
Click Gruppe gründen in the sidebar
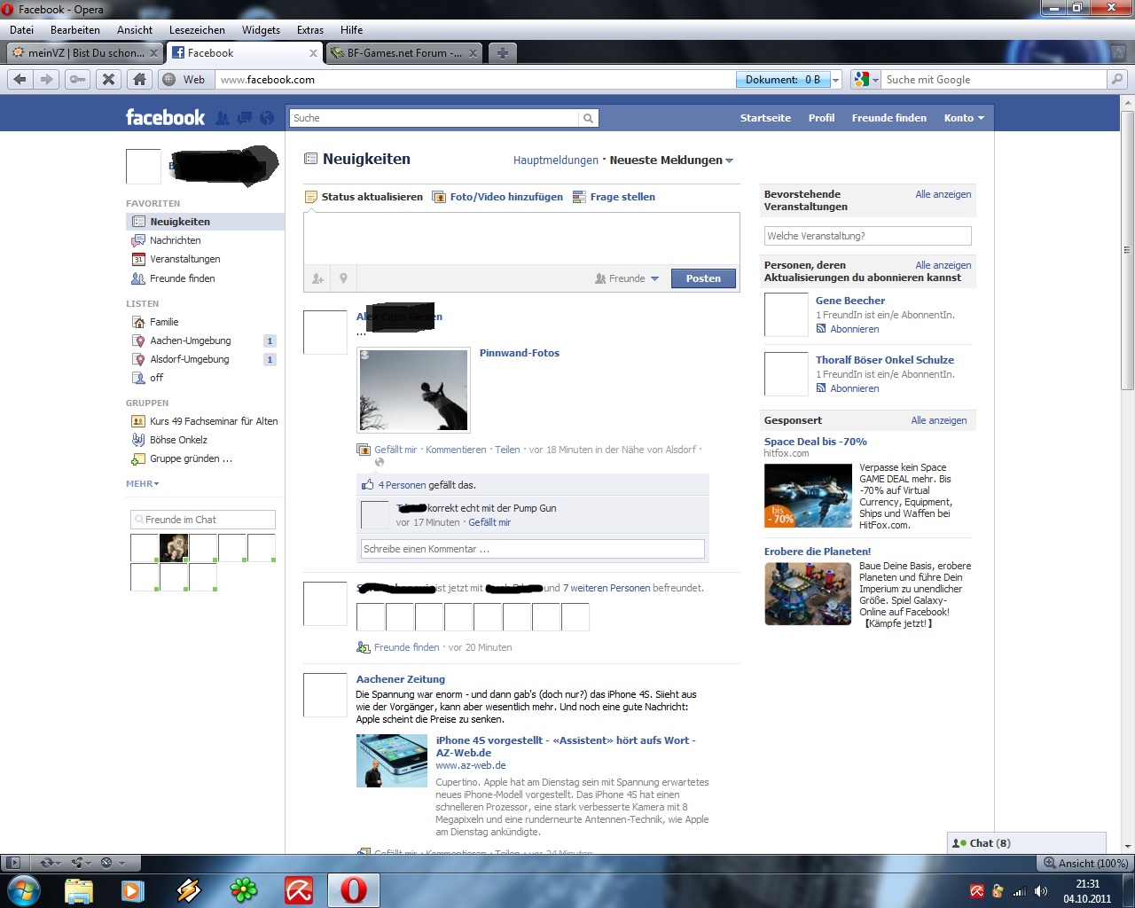coord(191,458)
